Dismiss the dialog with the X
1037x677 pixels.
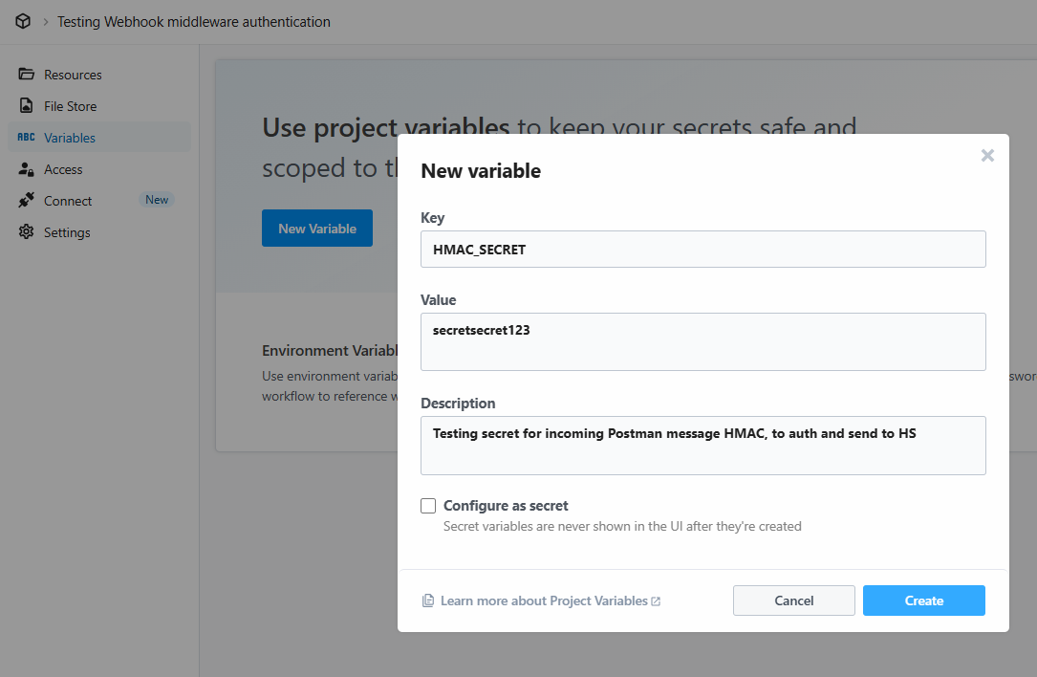986,155
